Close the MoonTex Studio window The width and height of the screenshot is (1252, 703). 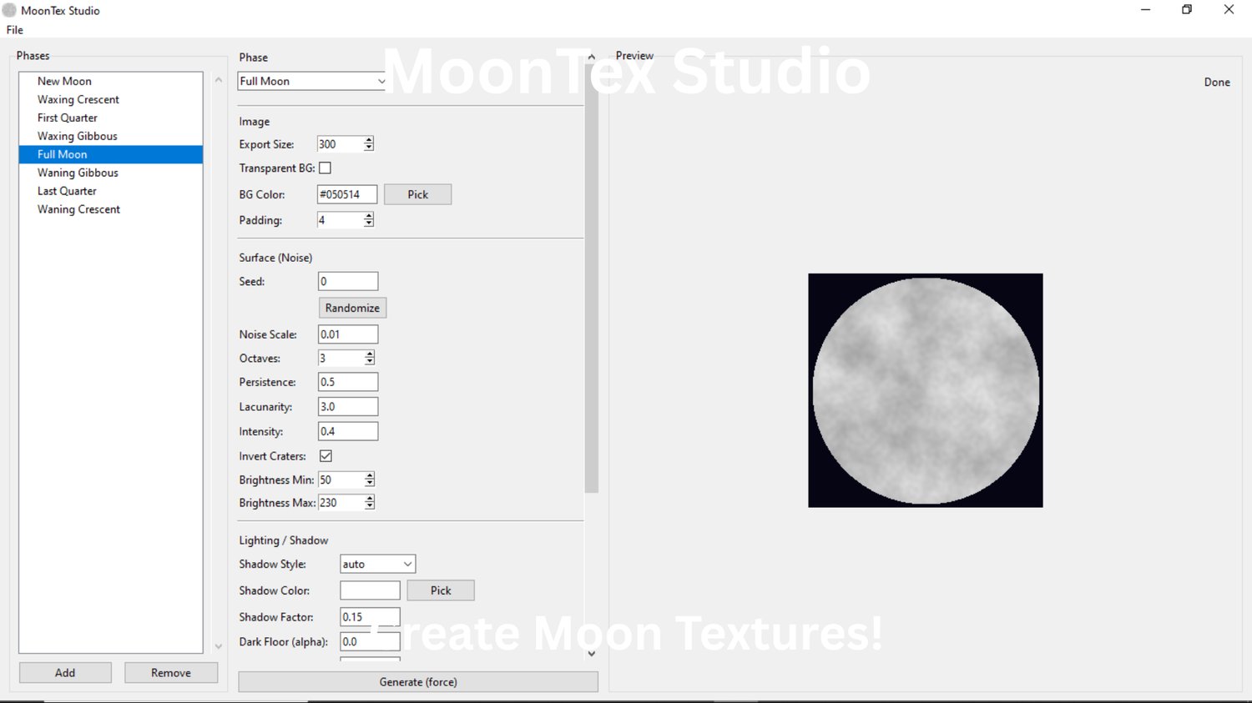(x=1229, y=10)
